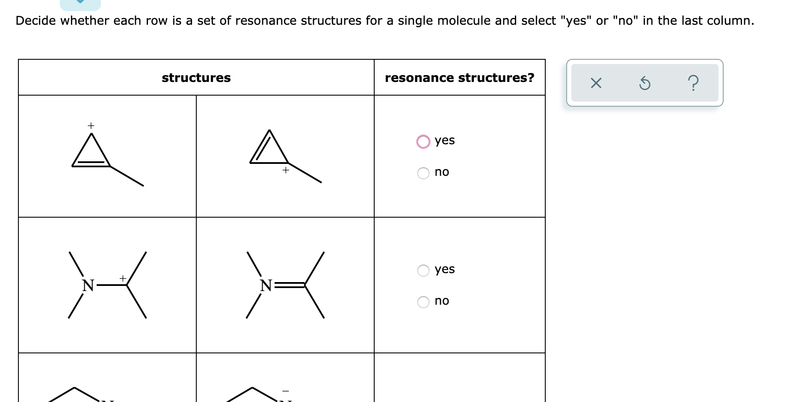Click the partially visible third-row structure
The height and width of the screenshot is (402, 810).
tap(77, 393)
